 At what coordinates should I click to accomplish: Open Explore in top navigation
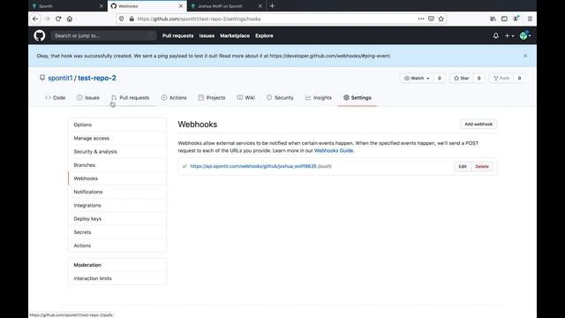[264, 35]
